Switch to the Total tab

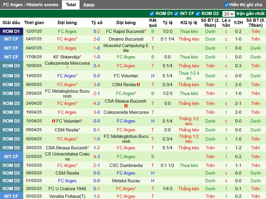[x=71, y=5]
